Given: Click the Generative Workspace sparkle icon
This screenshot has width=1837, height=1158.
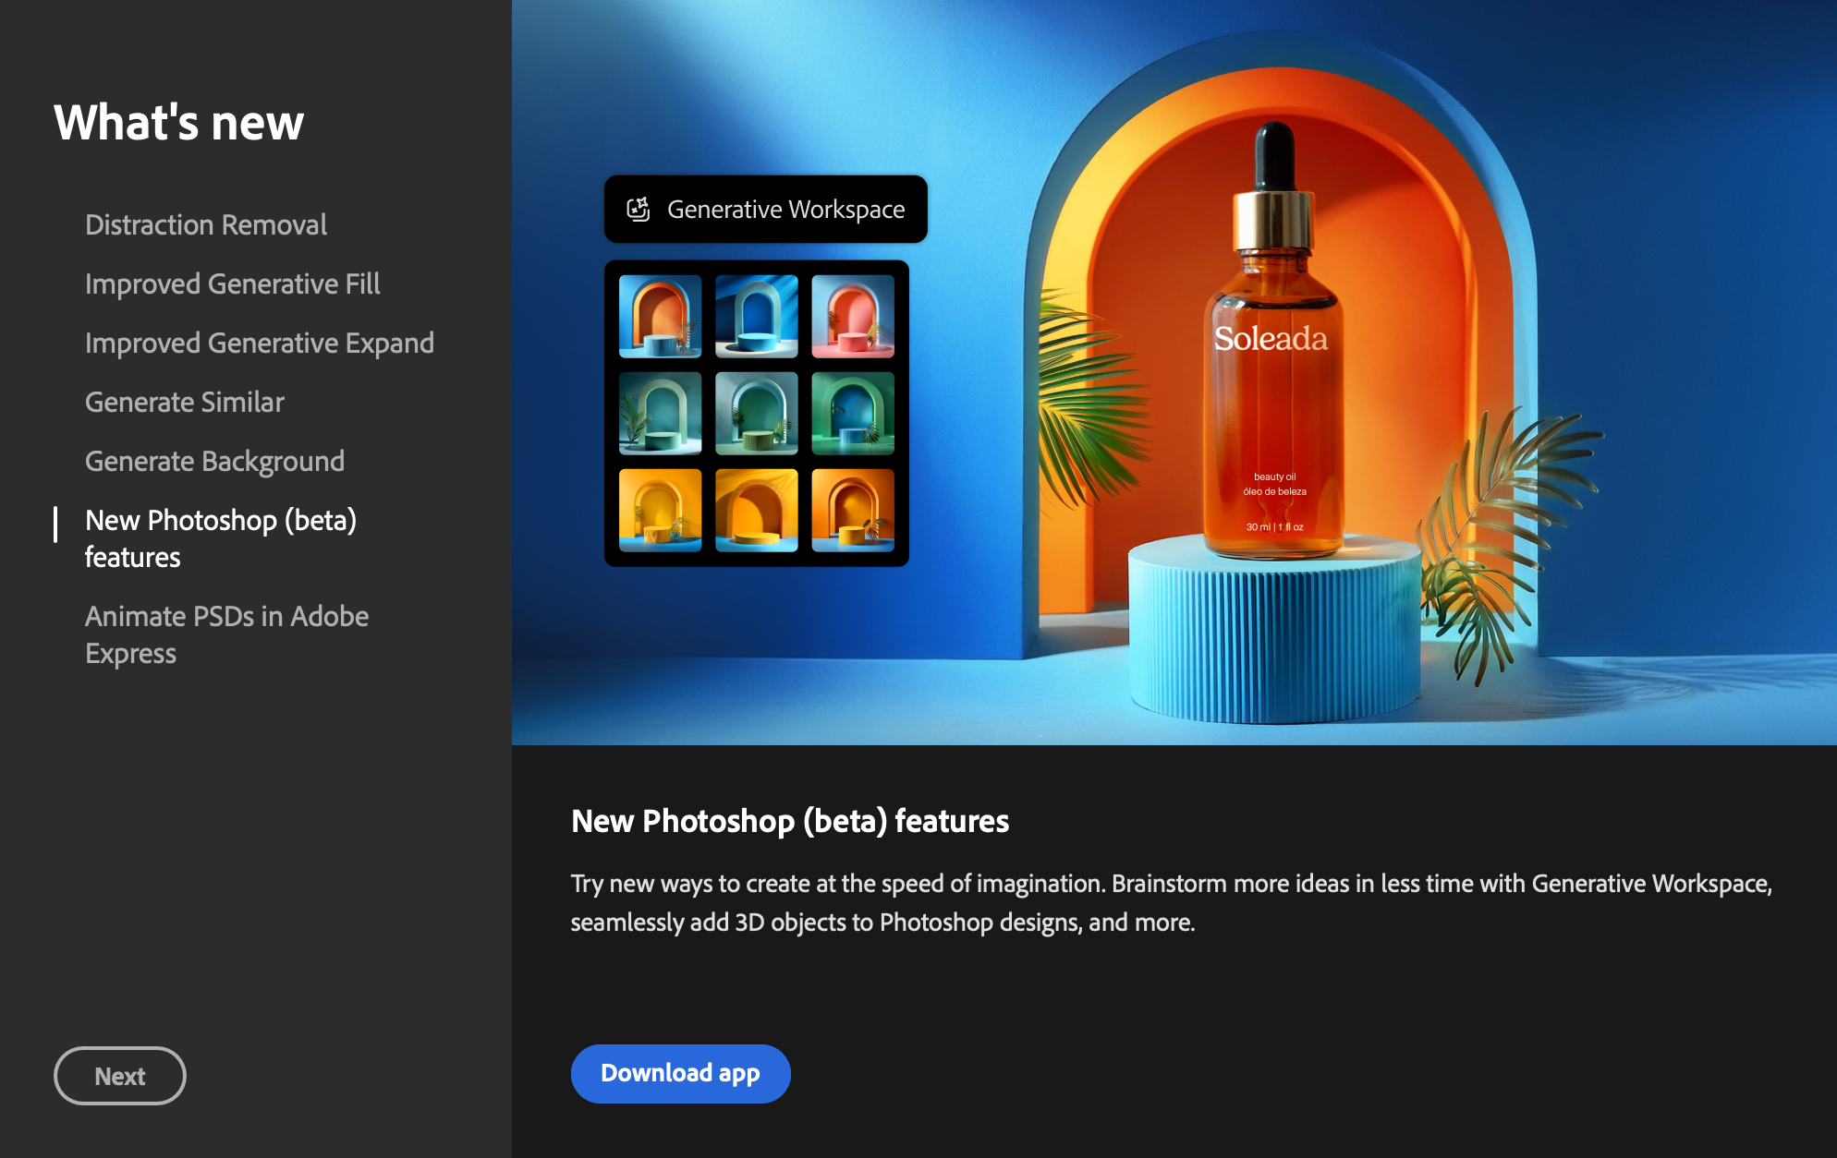Looking at the screenshot, I should point(639,210).
